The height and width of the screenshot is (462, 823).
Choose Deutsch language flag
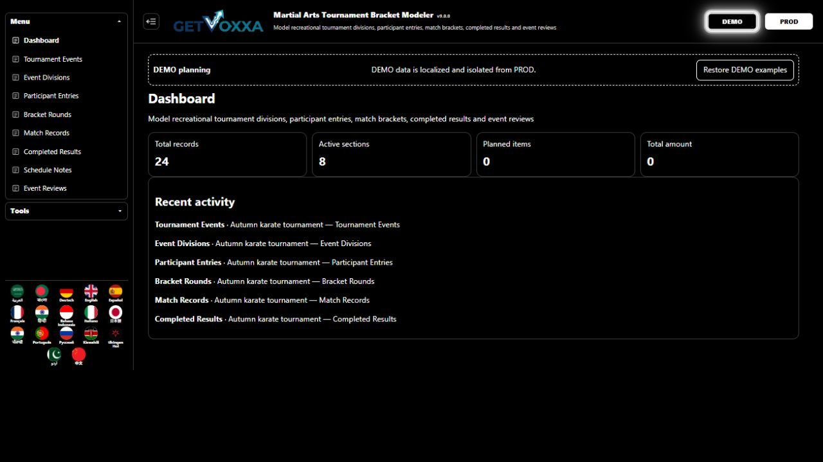coord(66,293)
